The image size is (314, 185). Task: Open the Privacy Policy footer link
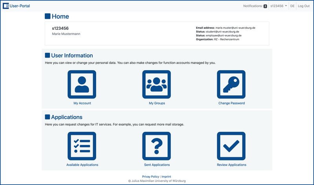(150, 177)
